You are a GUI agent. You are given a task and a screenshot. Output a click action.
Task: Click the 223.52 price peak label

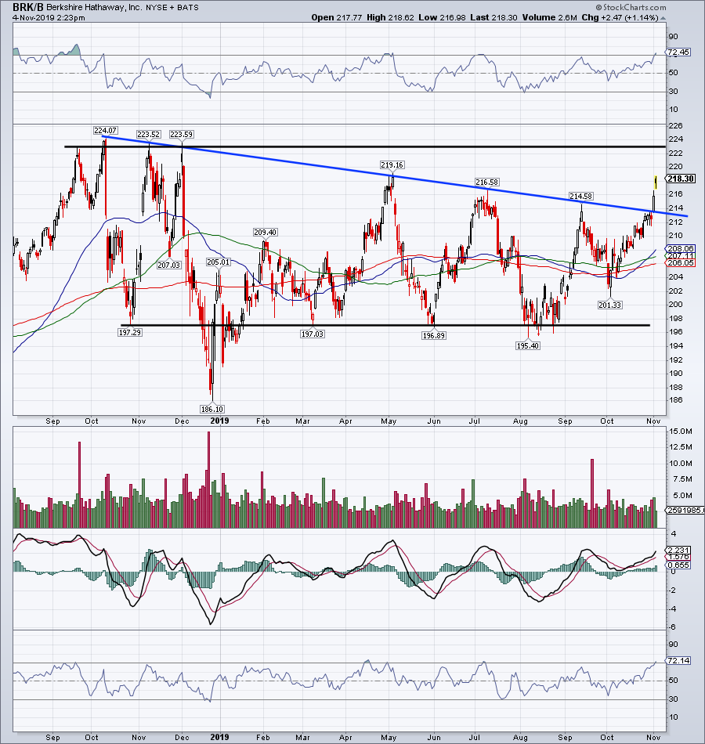tap(149, 134)
